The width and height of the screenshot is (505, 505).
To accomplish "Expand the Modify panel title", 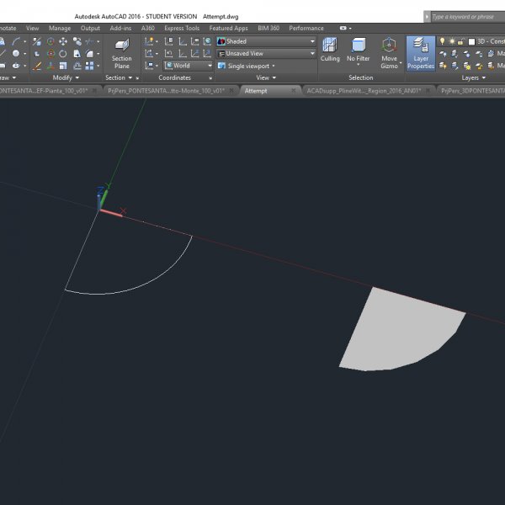I will pos(65,77).
